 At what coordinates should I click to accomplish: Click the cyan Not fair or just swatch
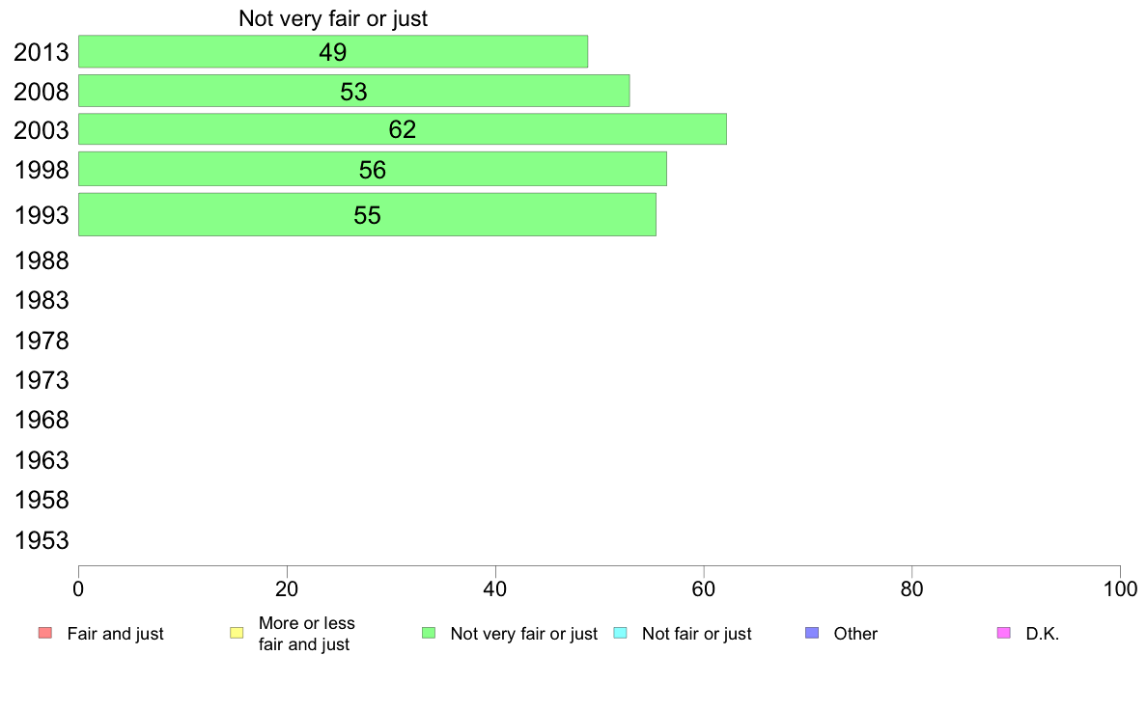620,633
